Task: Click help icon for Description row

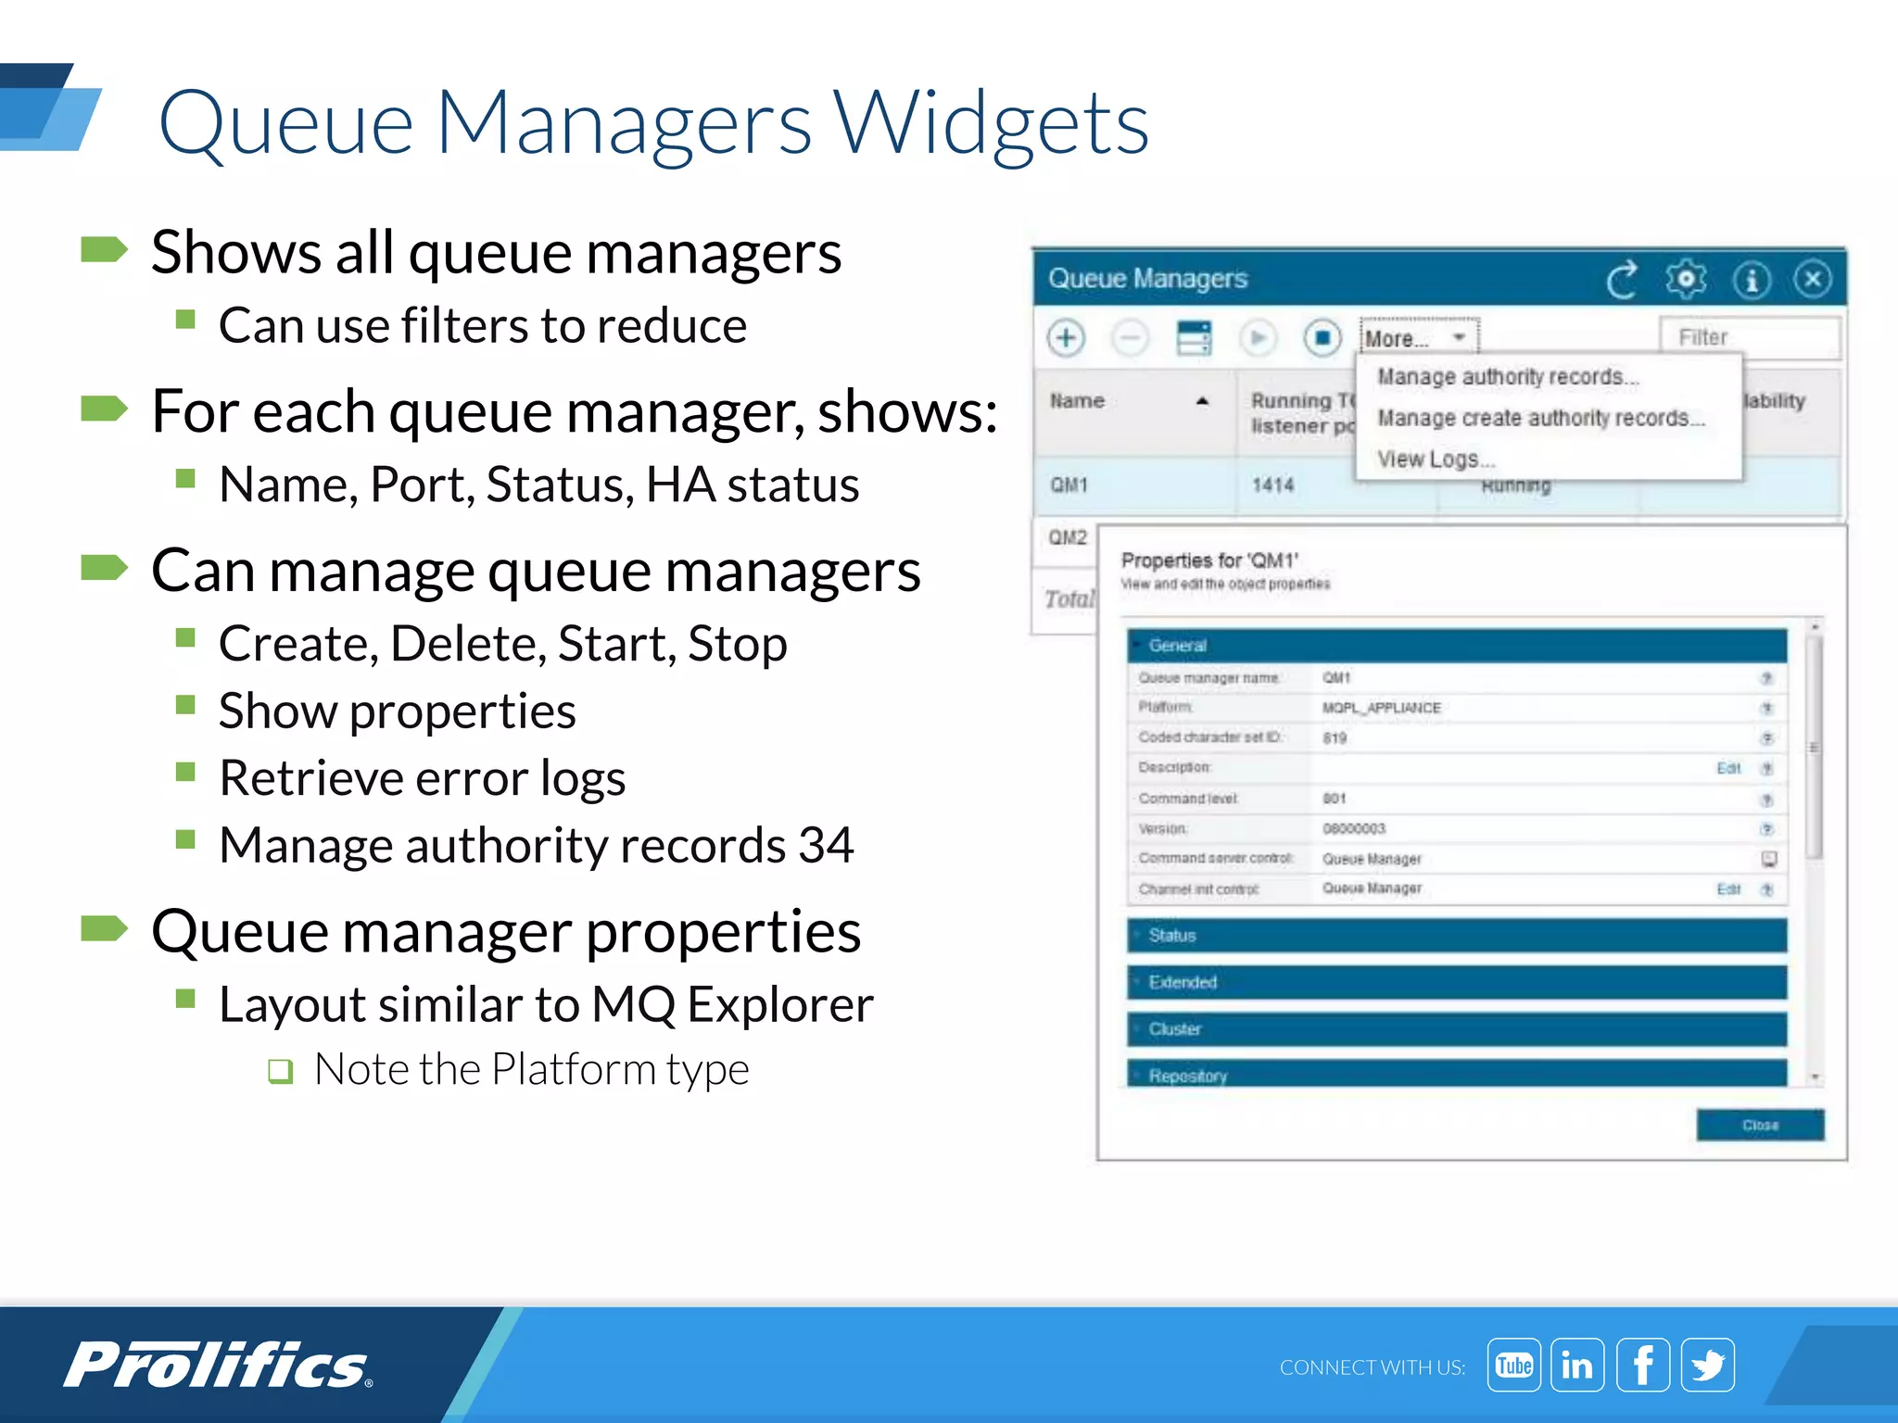Action: click(1766, 768)
